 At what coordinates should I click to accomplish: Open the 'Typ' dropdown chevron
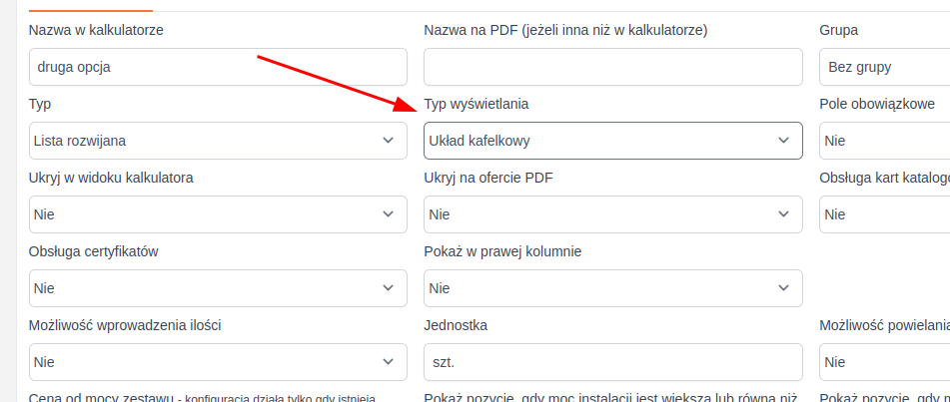388,141
